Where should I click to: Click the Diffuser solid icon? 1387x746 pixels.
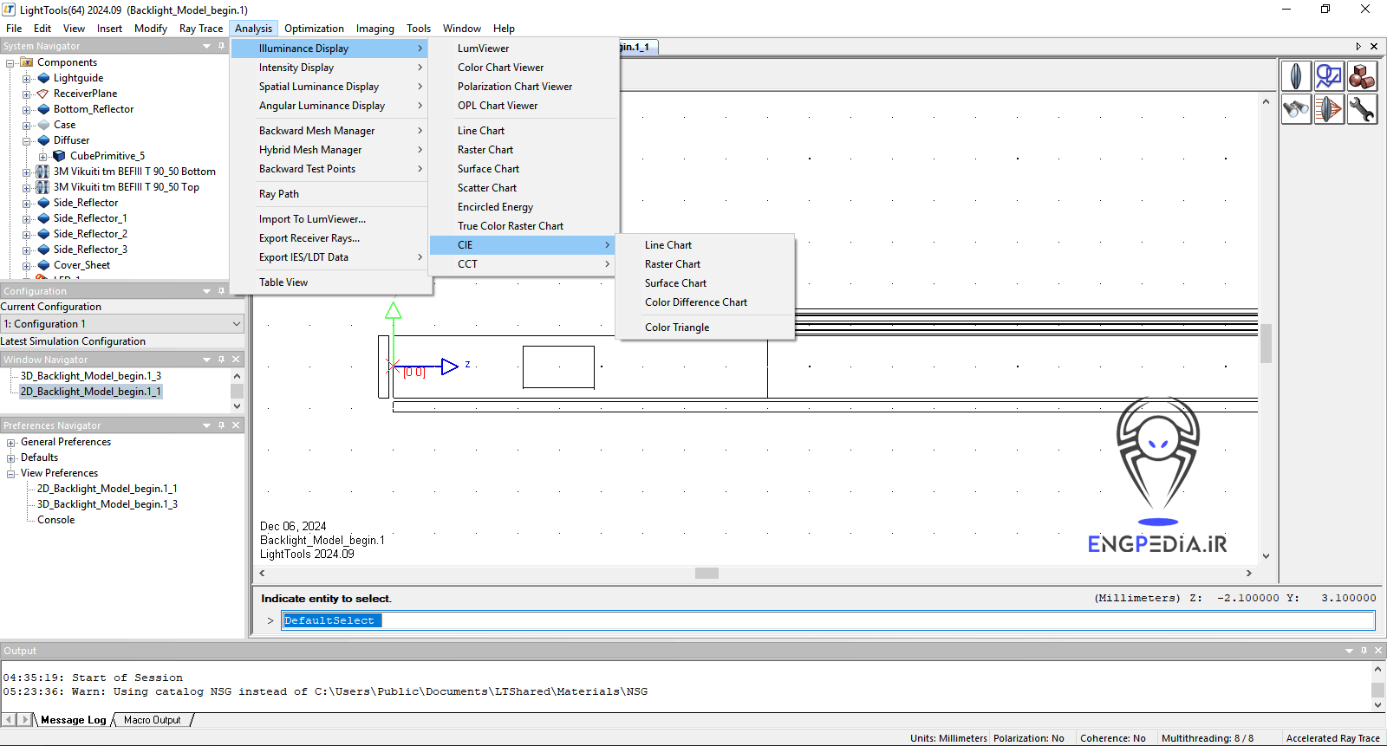[x=43, y=140]
